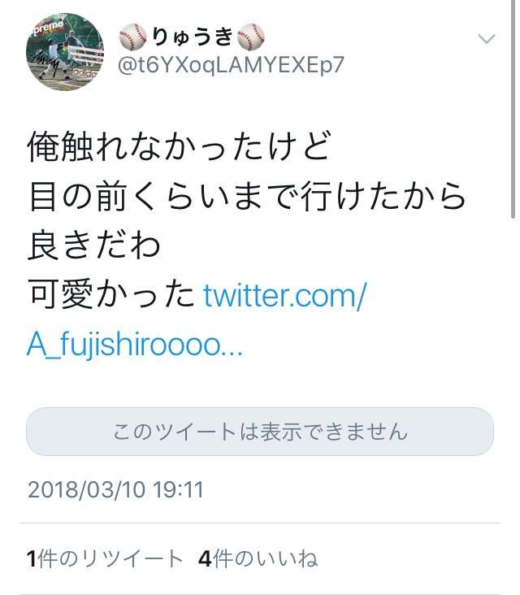The height and width of the screenshot is (595, 520).
Task: Tap the line 目の前くらいまで行けたから
Action: (247, 196)
